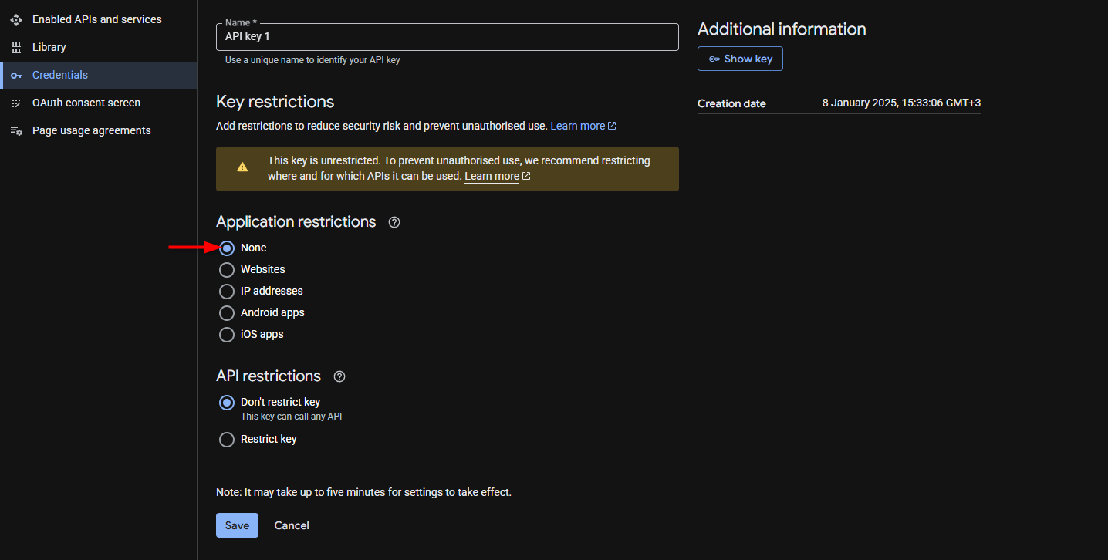1108x560 pixels.
Task: Go to Page usage agreements
Action: (x=91, y=130)
